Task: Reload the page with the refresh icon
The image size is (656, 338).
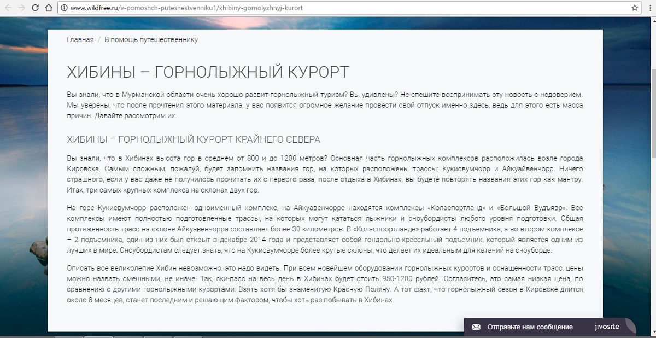Action: [35, 8]
